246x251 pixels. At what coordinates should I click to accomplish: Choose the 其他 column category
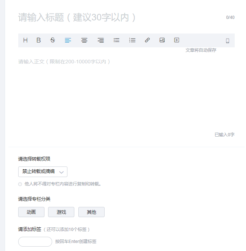click(91, 212)
